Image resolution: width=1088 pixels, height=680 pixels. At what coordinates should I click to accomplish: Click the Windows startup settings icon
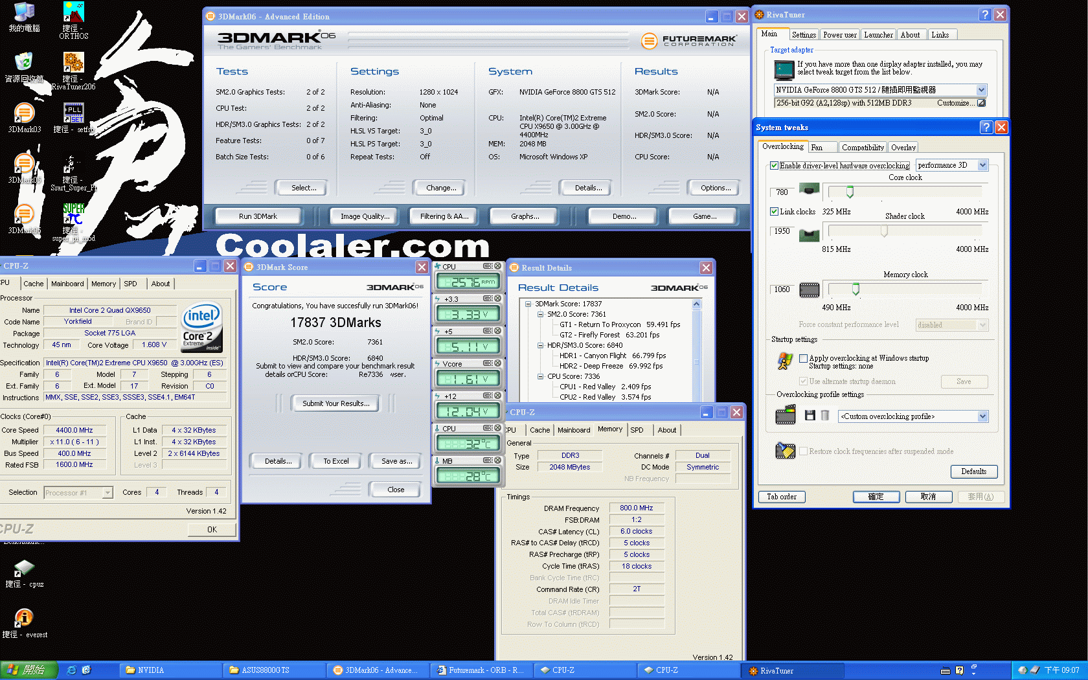tap(785, 361)
